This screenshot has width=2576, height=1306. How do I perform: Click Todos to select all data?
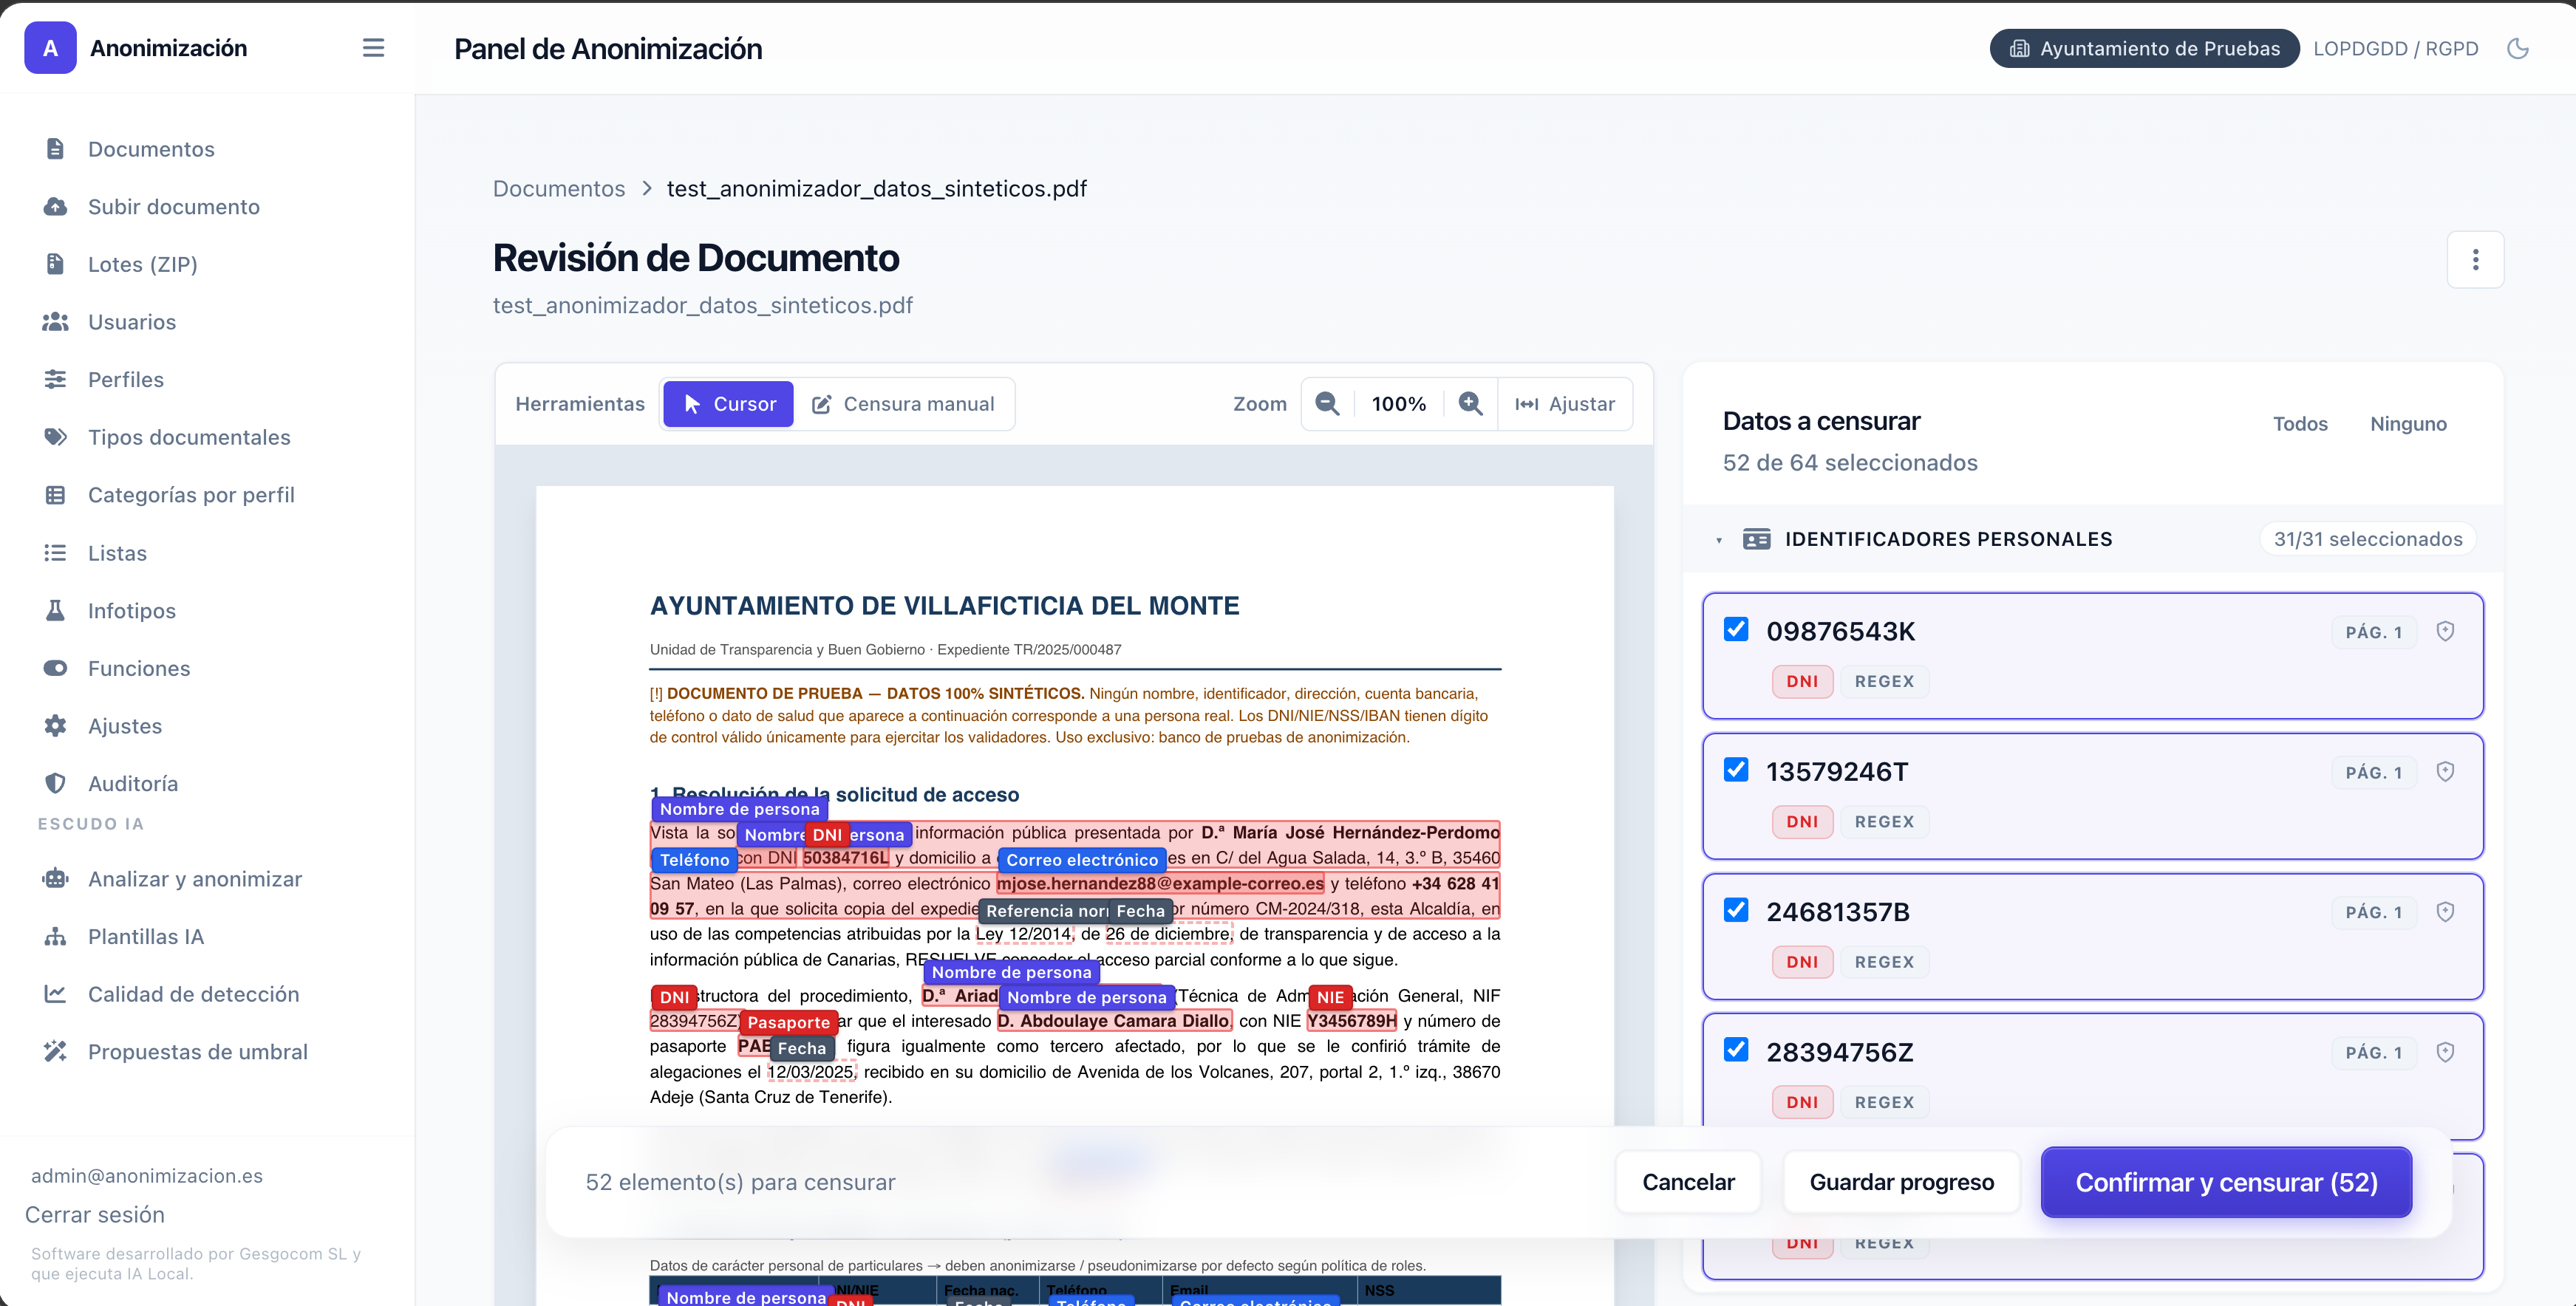click(x=2300, y=424)
